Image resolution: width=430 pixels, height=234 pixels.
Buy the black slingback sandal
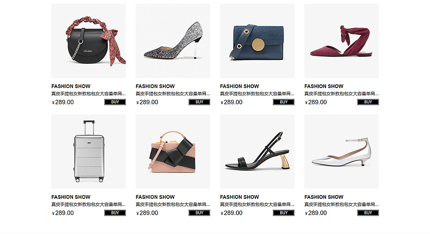point(284,213)
